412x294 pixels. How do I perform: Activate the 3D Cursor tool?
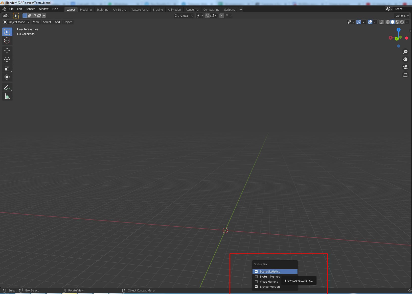tap(7, 40)
